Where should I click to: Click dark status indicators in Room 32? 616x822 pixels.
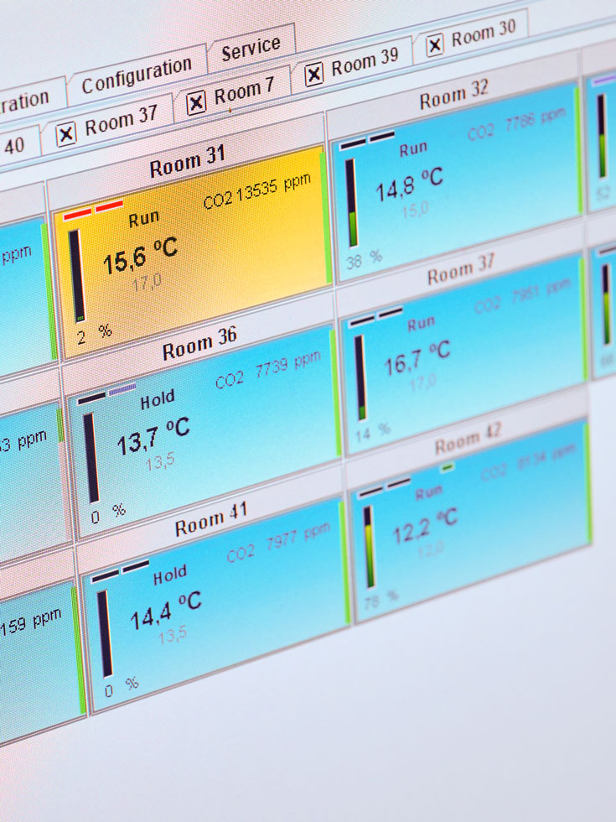(x=367, y=140)
